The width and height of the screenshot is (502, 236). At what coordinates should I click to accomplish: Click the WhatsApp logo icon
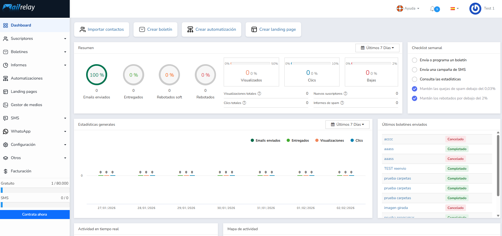click(x=5, y=132)
